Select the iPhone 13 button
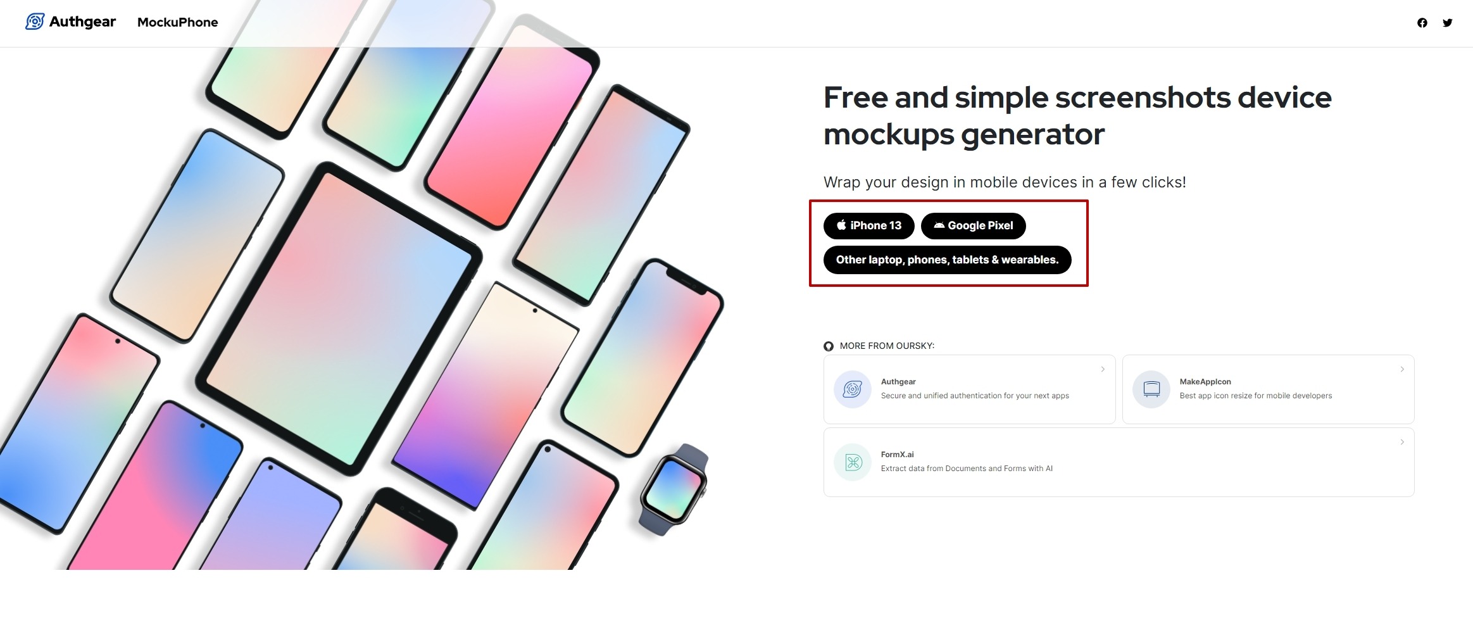This screenshot has width=1473, height=637. click(868, 225)
